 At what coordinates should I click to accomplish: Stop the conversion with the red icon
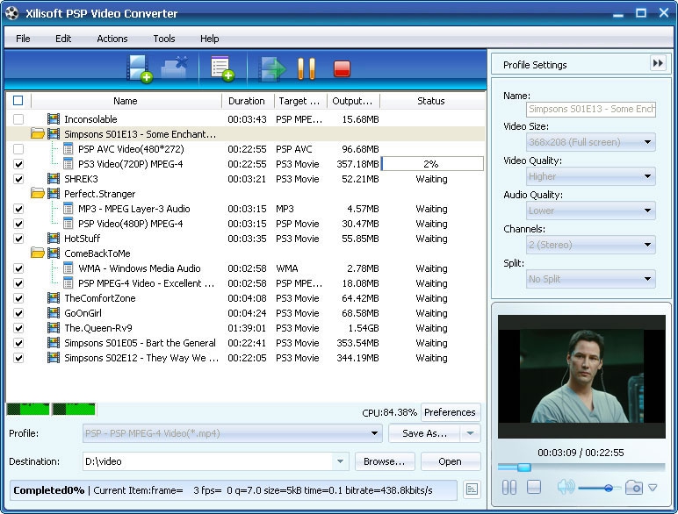coord(342,68)
